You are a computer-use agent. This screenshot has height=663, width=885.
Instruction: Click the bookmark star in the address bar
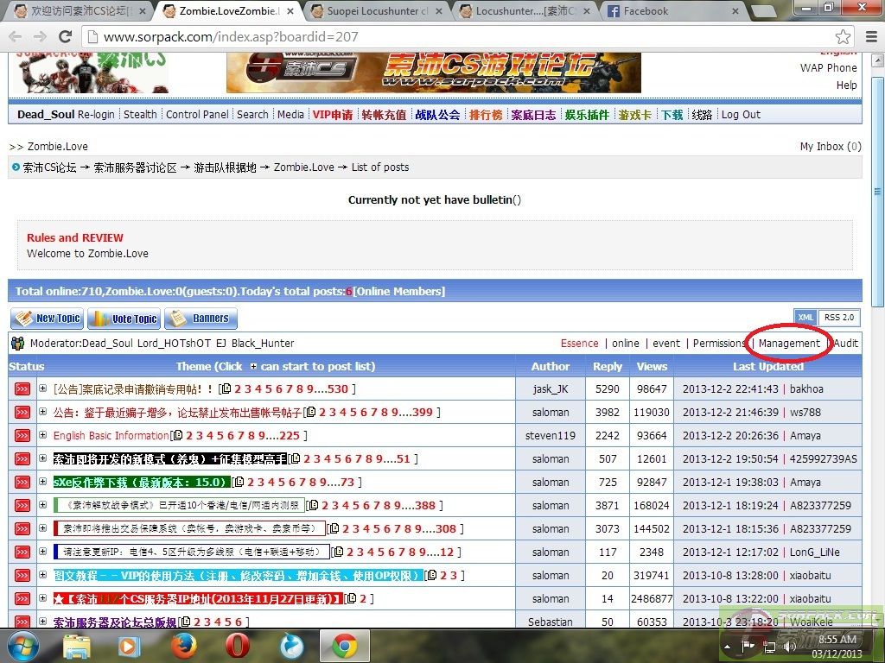pyautogui.click(x=843, y=37)
